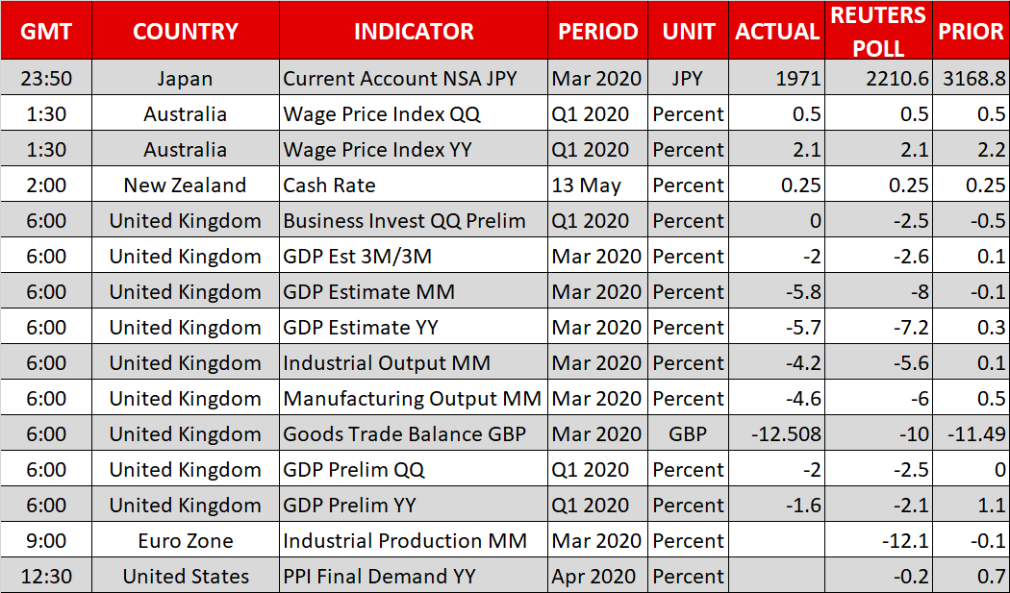Image resolution: width=1010 pixels, height=593 pixels.
Task: Click the Japan country cell
Action: click(186, 79)
